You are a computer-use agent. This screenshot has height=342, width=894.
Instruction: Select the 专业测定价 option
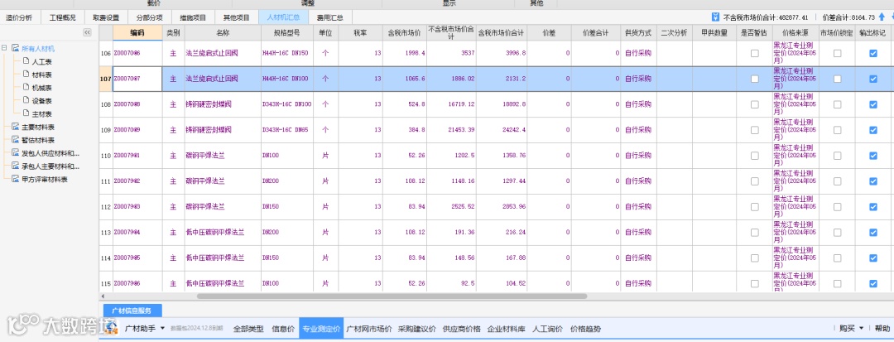coord(321,329)
